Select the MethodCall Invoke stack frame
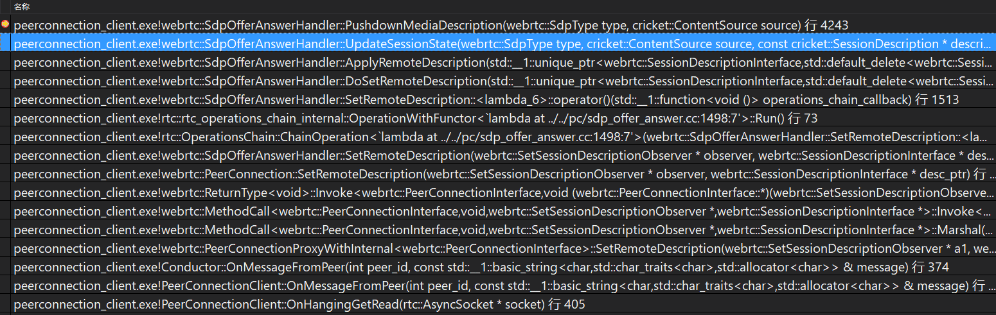 coord(503,211)
